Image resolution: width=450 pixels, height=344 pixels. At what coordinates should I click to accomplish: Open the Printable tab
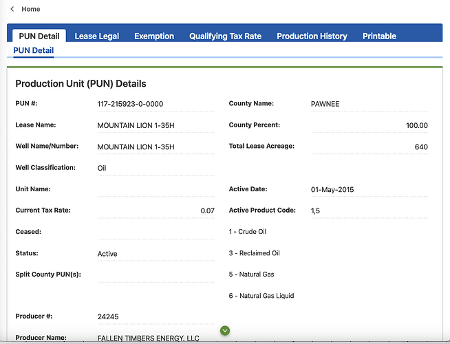[x=379, y=36]
